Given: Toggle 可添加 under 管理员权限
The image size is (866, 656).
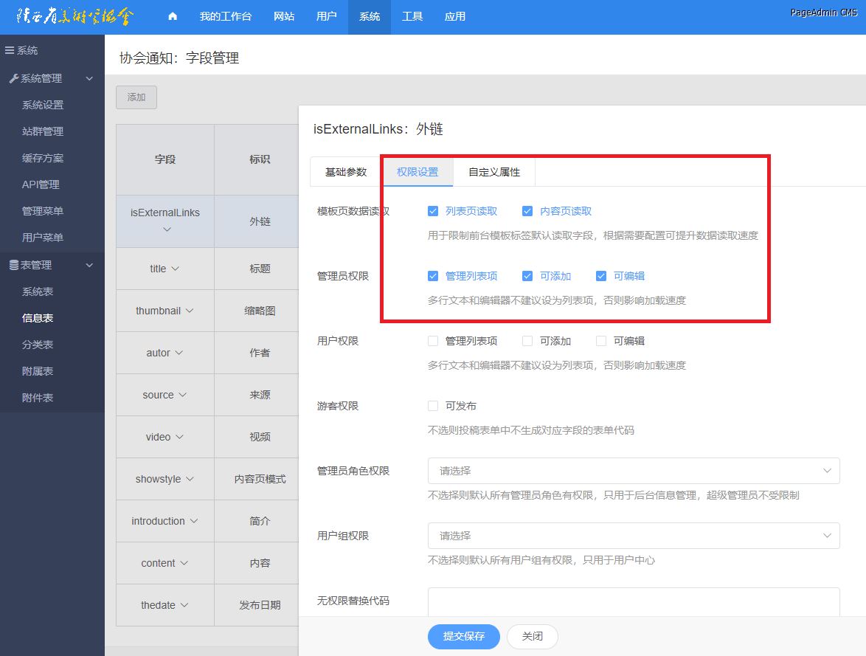Looking at the screenshot, I should coord(527,276).
